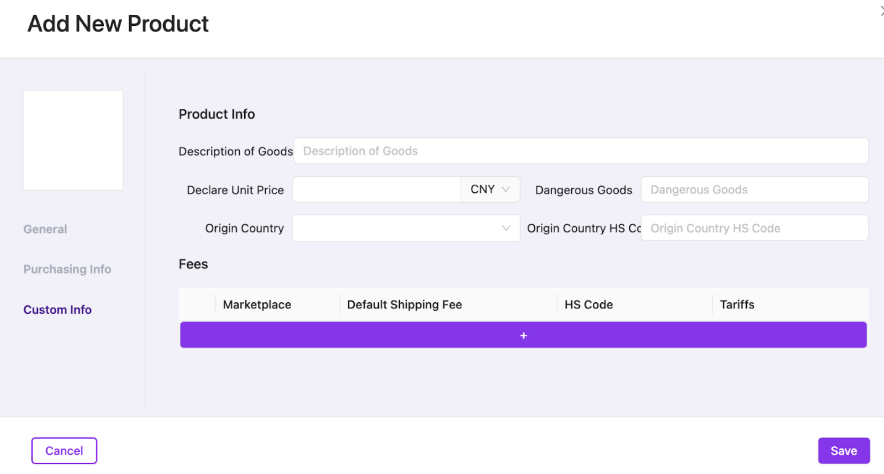Open the Purchasing Info tab
The image size is (884, 474).
pos(67,269)
